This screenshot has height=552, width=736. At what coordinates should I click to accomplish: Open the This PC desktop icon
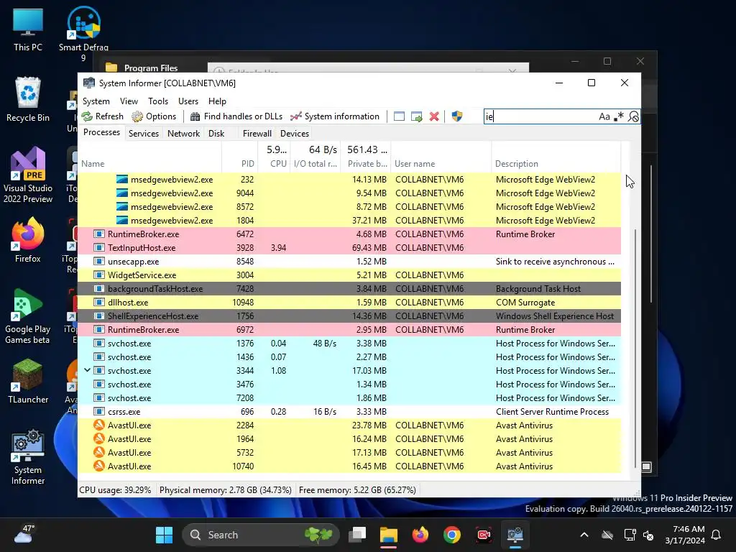[x=28, y=30]
